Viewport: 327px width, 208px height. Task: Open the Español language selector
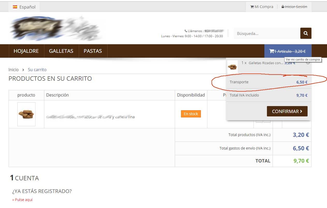[24, 7]
